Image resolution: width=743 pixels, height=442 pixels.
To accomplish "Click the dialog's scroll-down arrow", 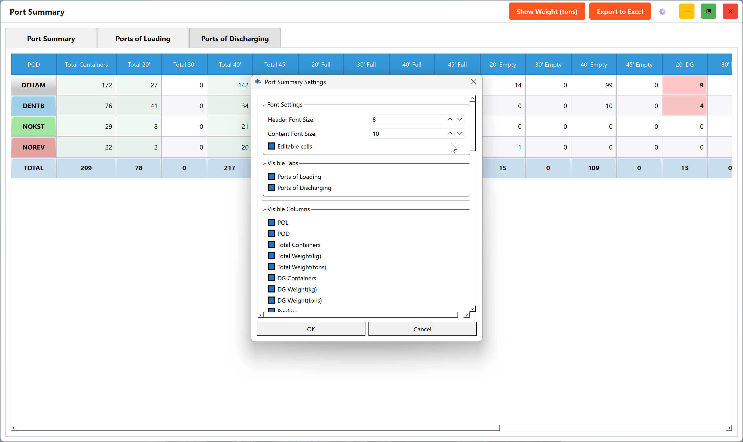I will tap(472, 309).
